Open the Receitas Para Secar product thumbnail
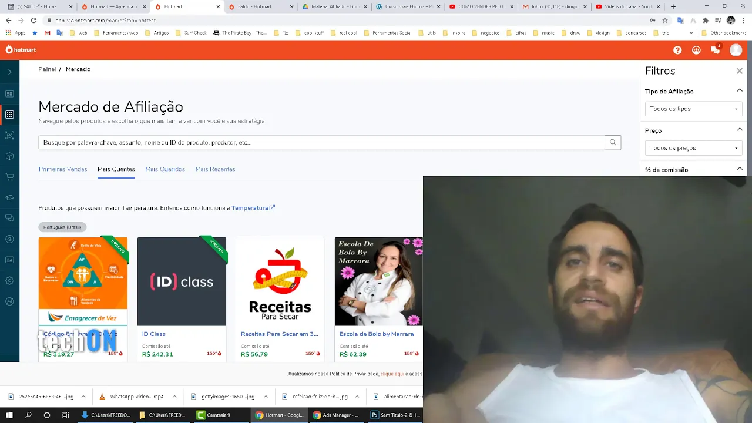Screen dimensions: 752x423 [x=280, y=281]
